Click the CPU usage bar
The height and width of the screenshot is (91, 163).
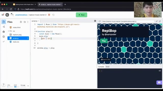(x=10, y=87)
